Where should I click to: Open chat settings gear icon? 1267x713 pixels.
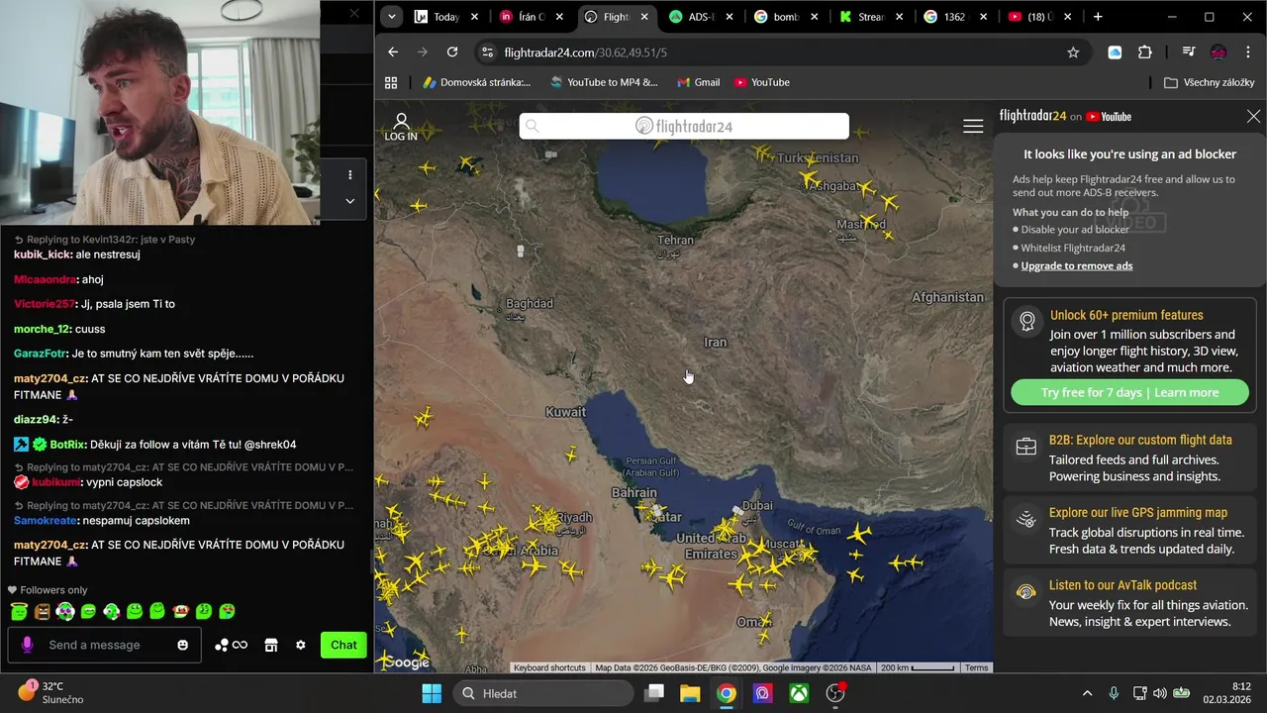click(x=300, y=645)
